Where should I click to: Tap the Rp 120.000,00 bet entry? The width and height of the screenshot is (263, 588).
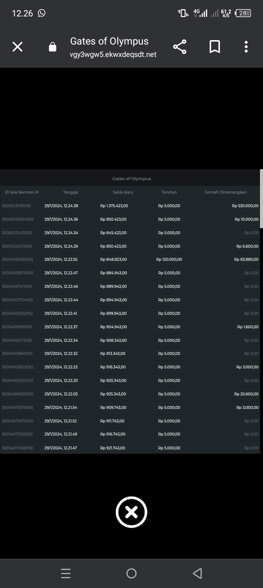(x=169, y=259)
